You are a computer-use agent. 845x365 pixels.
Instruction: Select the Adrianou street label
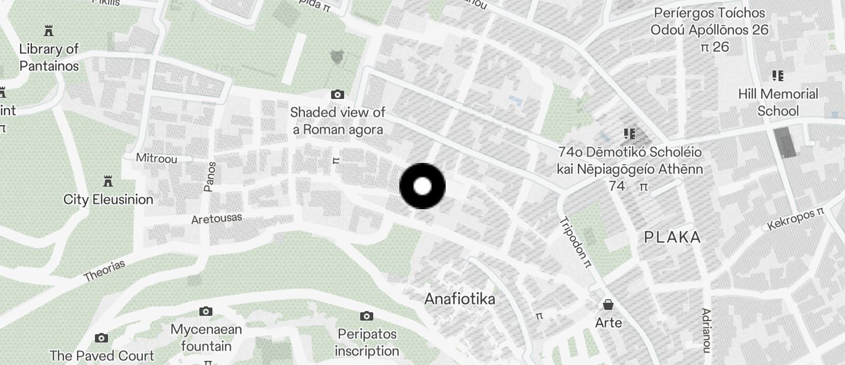(x=706, y=329)
